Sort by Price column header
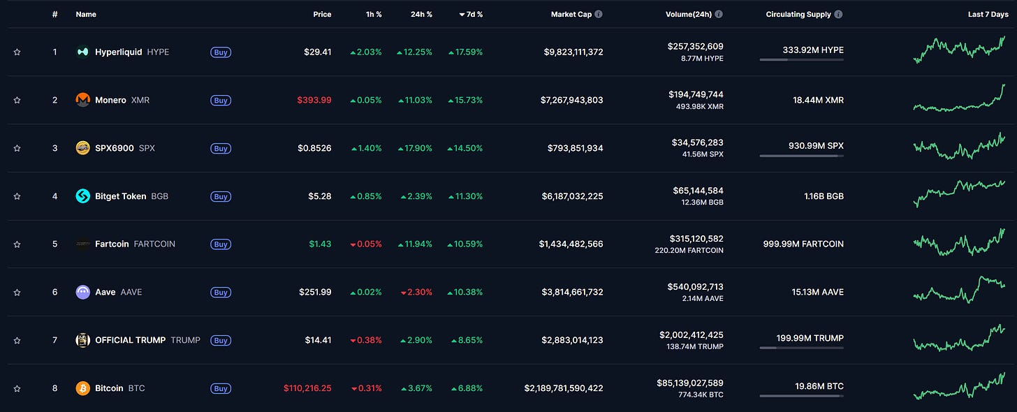 (322, 14)
